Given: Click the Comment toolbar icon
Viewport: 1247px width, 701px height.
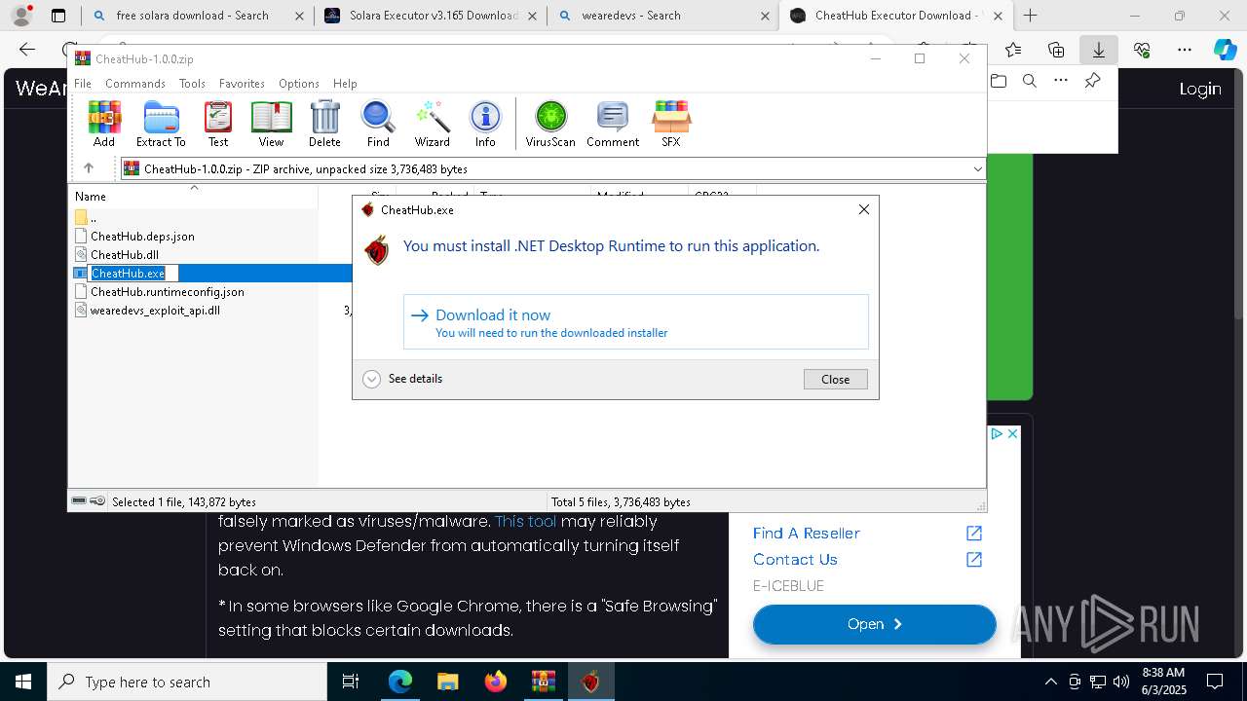Looking at the screenshot, I should point(613,124).
